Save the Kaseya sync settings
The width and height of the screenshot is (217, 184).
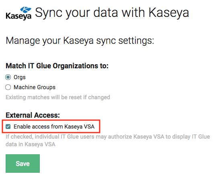[x=23, y=164]
